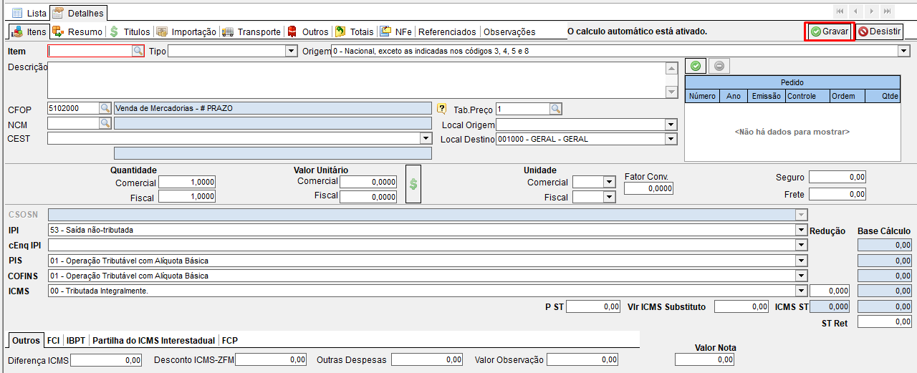The image size is (917, 373).
Task: Go to last record navigation arrow
Action: (x=888, y=11)
